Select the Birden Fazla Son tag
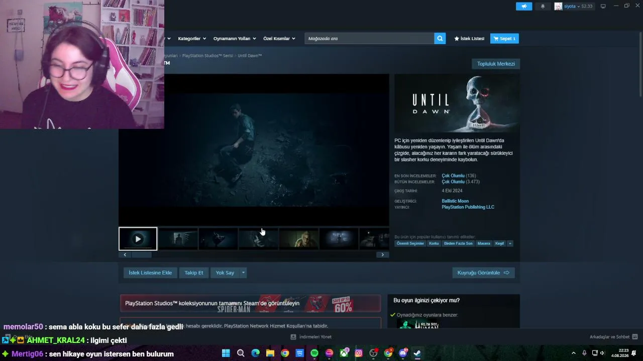 pos(458,244)
